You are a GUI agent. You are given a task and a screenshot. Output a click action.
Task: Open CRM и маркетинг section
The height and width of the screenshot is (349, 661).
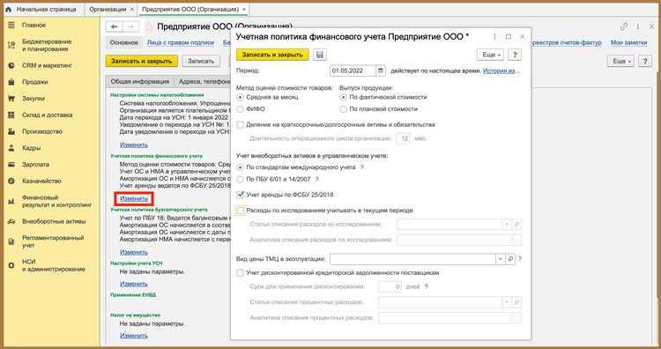coord(47,65)
